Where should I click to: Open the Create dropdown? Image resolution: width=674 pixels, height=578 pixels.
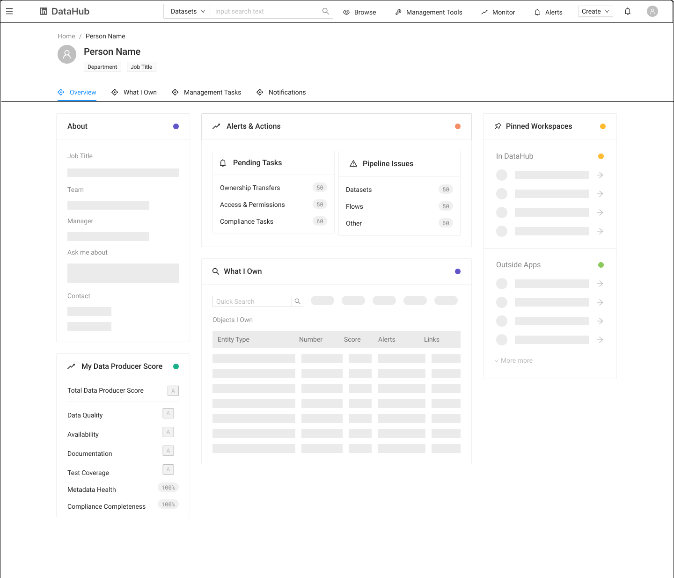[x=595, y=11]
